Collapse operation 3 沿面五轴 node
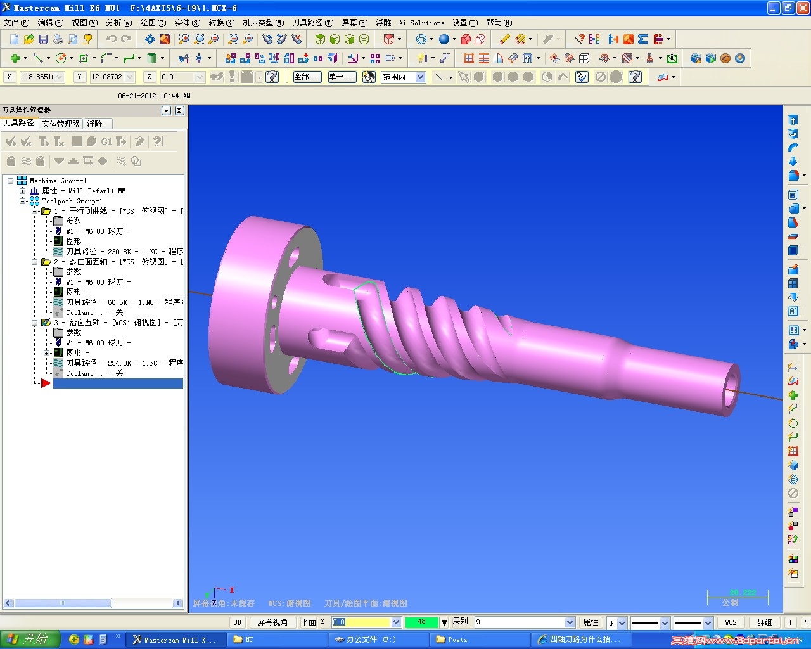The width and height of the screenshot is (811, 649). pos(35,323)
